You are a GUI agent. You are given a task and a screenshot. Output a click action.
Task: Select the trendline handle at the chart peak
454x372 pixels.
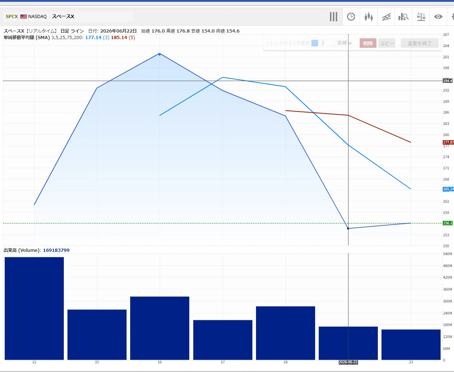coord(160,54)
